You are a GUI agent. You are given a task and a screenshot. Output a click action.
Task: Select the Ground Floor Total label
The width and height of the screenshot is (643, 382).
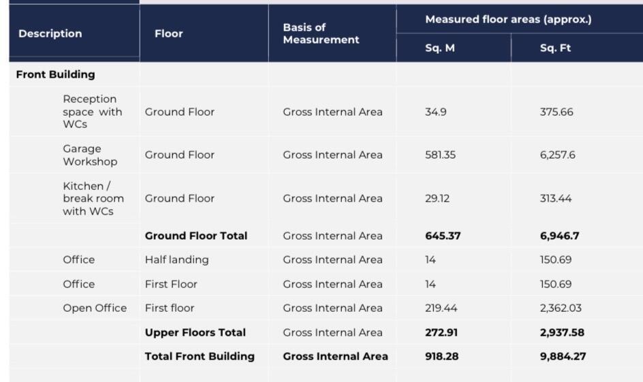196,236
